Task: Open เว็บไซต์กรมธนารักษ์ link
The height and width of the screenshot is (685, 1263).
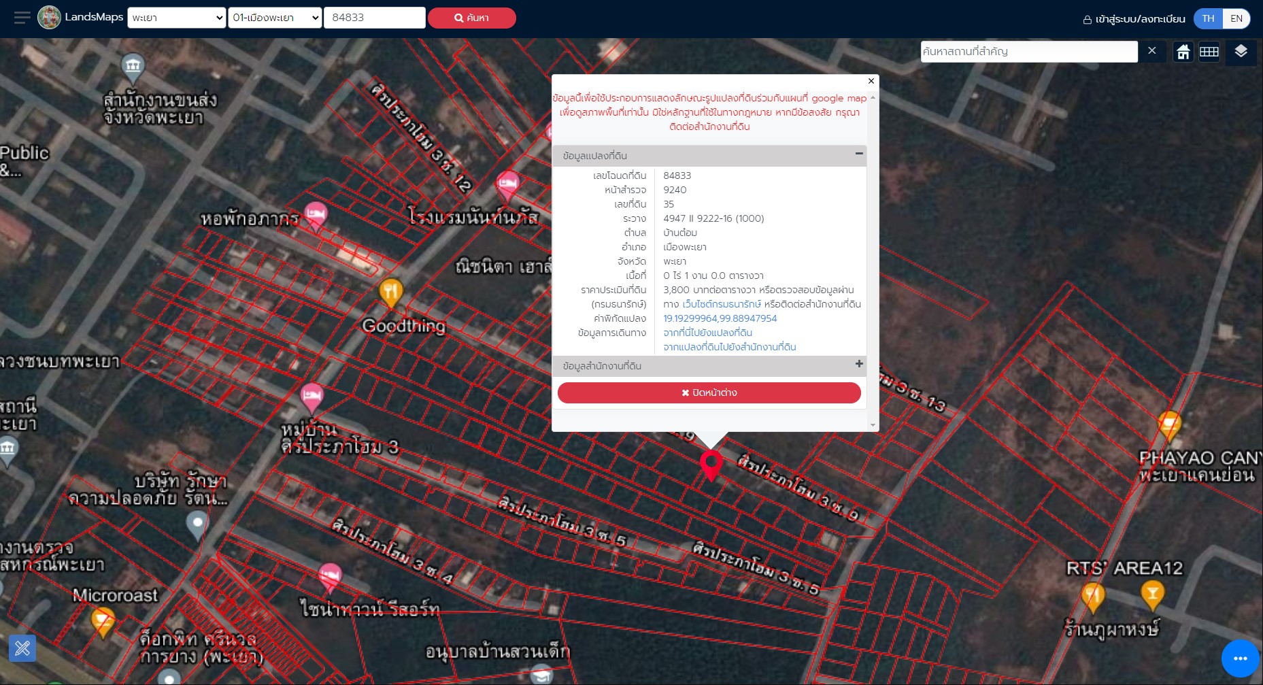Action: coord(722,304)
